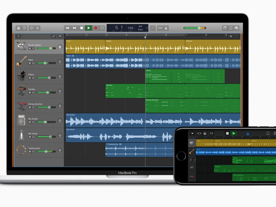
Task: Open Quick Help question mark icon
Action: click(x=24, y=28)
